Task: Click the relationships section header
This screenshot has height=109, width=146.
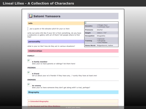Action: tap(73, 51)
